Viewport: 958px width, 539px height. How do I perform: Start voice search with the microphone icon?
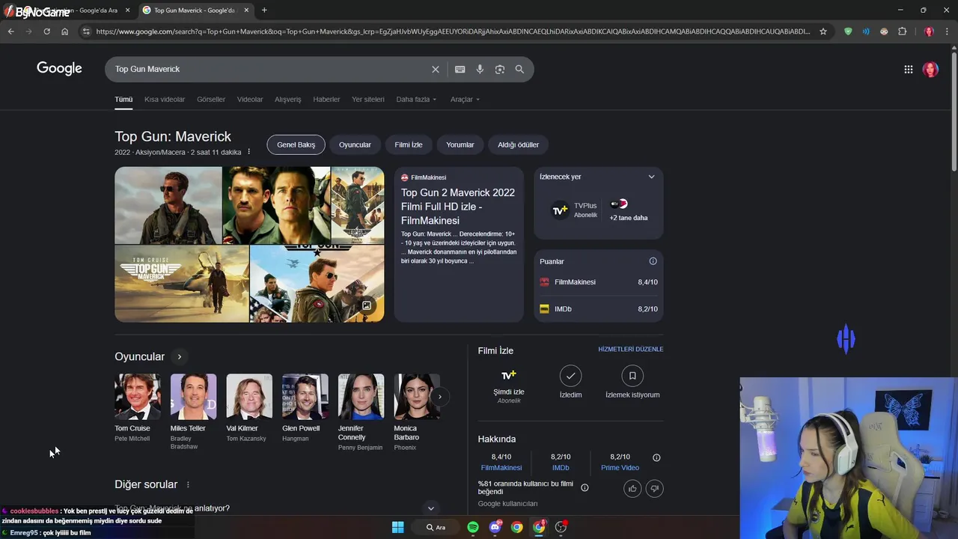point(480,69)
